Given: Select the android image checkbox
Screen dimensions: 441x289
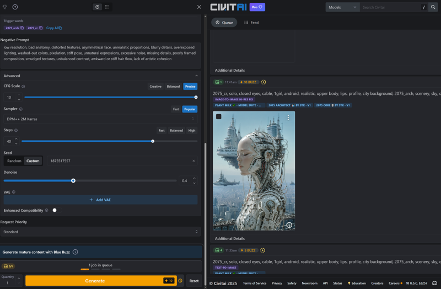Looking at the screenshot, I should click(219, 117).
